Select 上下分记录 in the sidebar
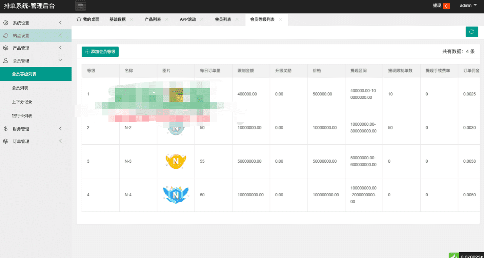The width and height of the screenshot is (485, 258). click(x=22, y=102)
